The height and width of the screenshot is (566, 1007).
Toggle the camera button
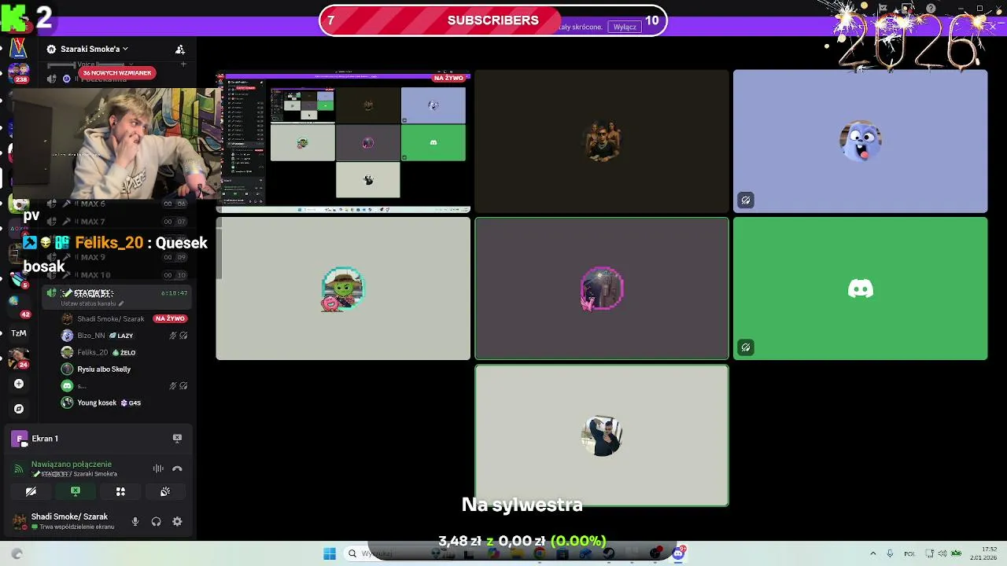(x=31, y=491)
